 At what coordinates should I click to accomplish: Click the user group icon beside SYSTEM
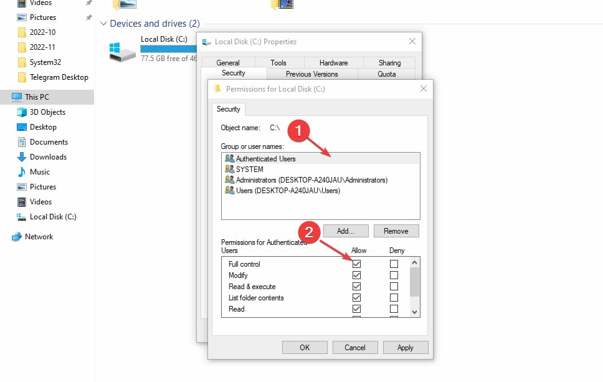(x=230, y=169)
